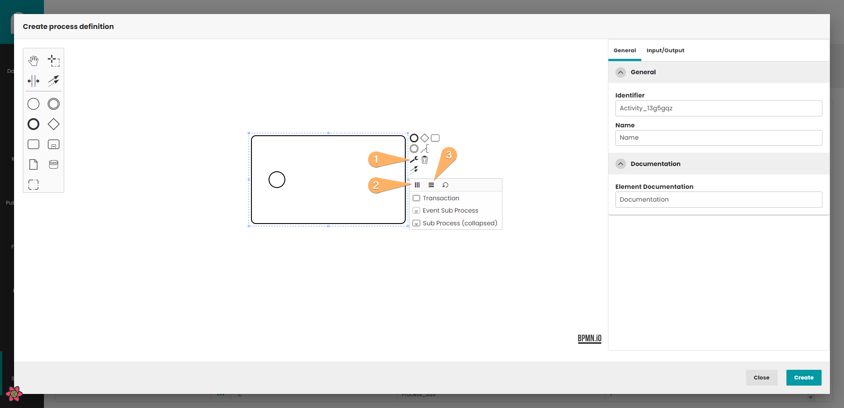Collapse the Documentation section
The height and width of the screenshot is (408, 844).
621,164
